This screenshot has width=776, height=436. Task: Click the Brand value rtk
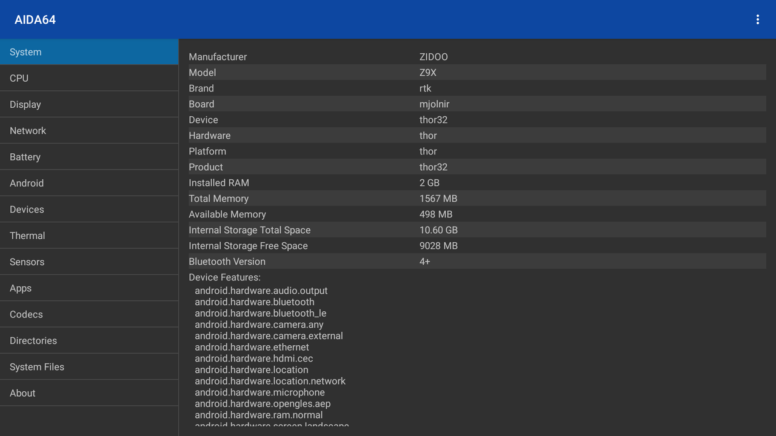pos(425,88)
